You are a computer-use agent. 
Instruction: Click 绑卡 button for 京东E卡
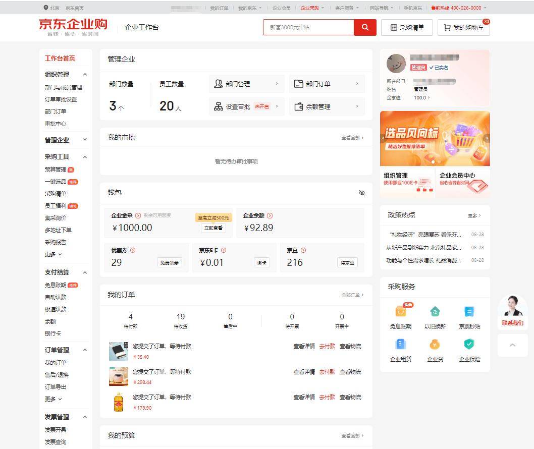click(262, 262)
